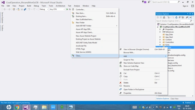
Task: Click the Visual Studio icon in taskbar
Action: pos(26,107)
